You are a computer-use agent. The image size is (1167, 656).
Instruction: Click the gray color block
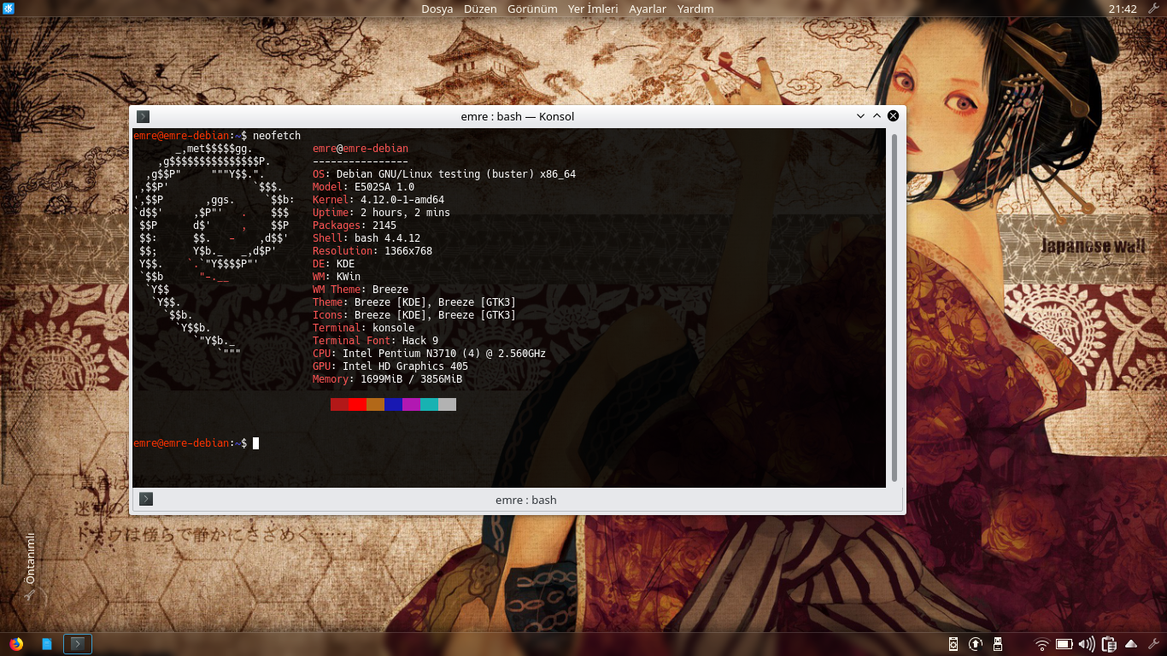(447, 404)
